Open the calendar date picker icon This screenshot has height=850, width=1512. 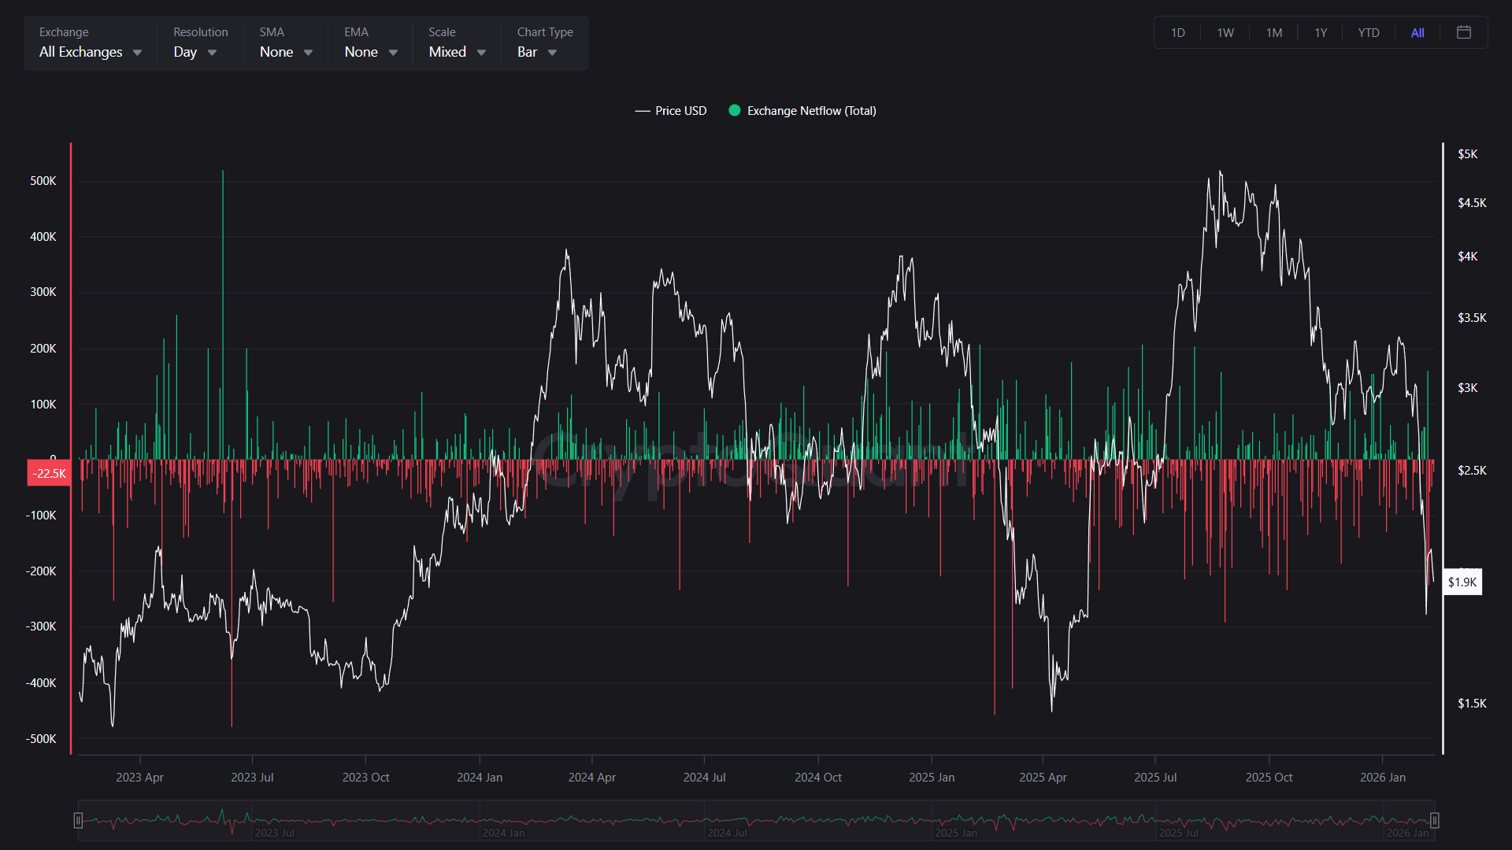(x=1464, y=32)
